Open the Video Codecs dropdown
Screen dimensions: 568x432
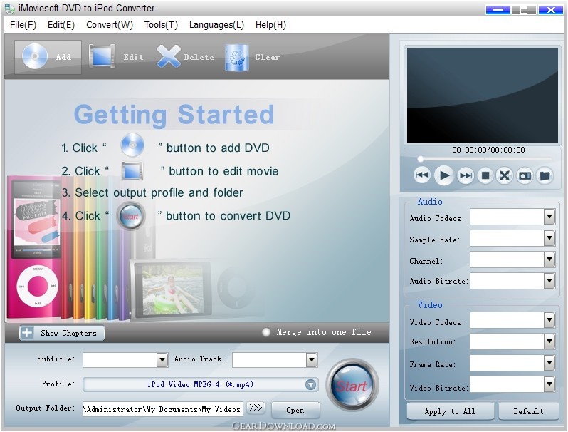tap(549, 320)
